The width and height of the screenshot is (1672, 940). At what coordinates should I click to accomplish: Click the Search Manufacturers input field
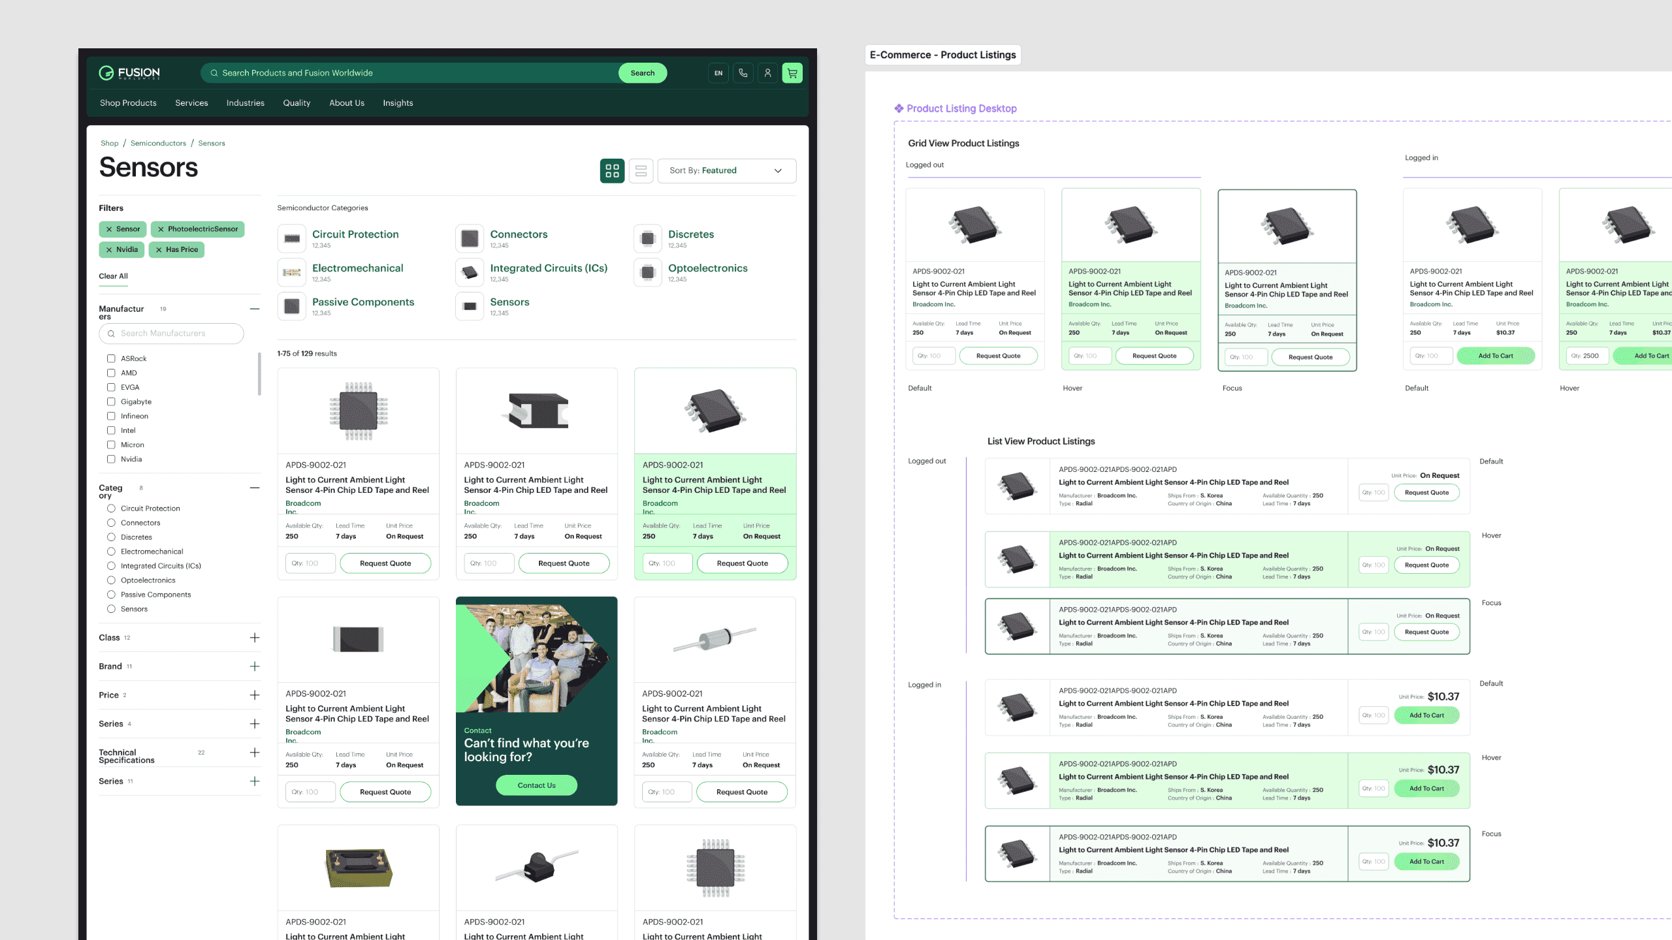tap(171, 334)
